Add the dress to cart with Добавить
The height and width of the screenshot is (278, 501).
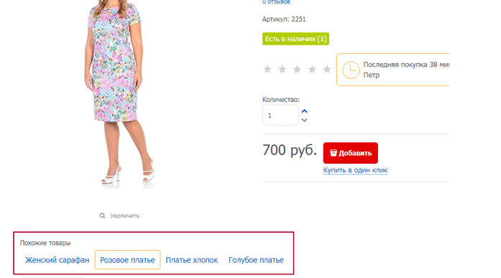pyautogui.click(x=351, y=153)
